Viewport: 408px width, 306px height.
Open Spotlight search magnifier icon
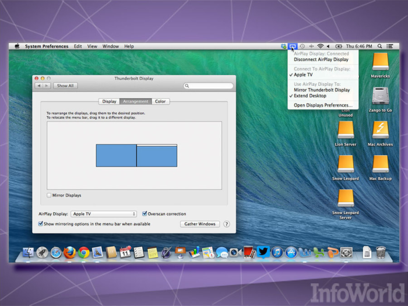pos(379,46)
